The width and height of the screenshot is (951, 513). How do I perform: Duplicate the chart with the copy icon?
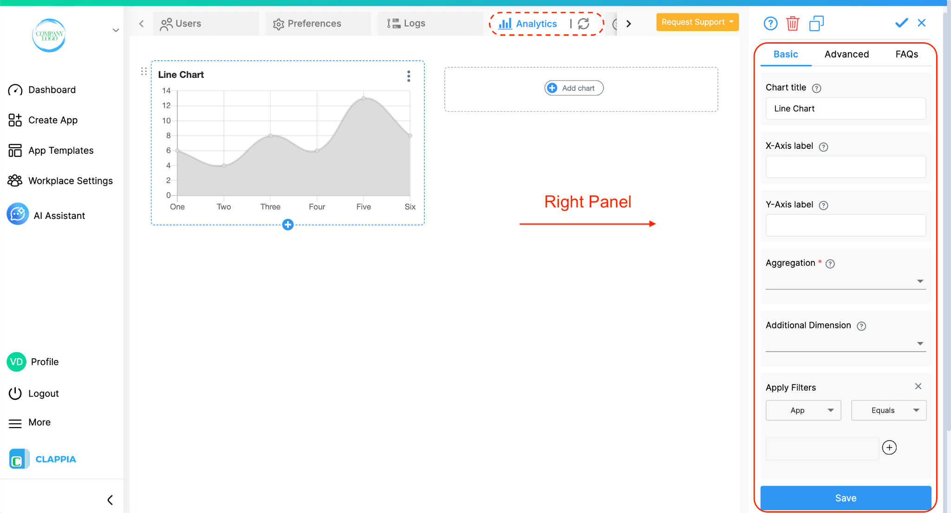click(816, 23)
